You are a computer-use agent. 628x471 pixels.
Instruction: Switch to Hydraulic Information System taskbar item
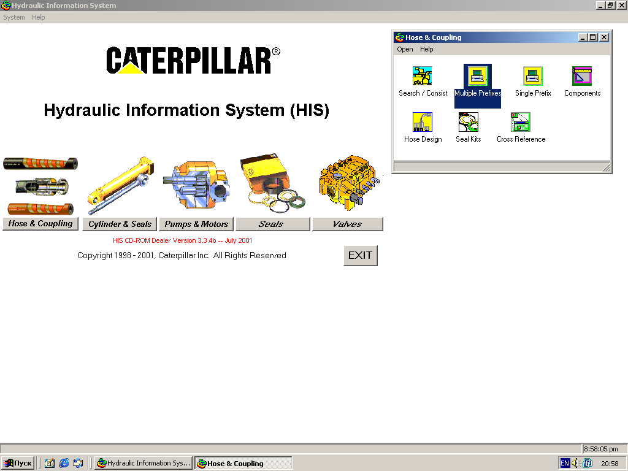coord(144,463)
